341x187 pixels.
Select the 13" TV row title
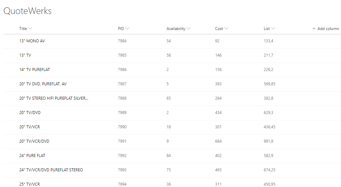point(25,55)
